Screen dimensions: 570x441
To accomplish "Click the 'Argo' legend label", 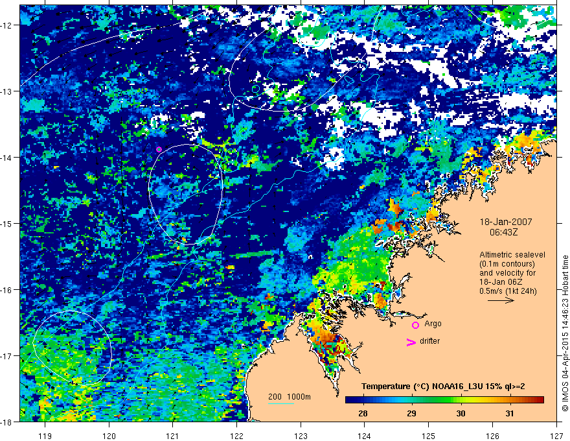I will pyautogui.click(x=433, y=324).
